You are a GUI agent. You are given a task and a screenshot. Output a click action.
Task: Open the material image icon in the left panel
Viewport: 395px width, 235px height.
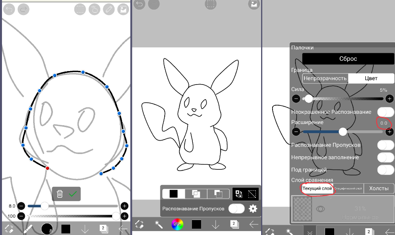tap(123, 9)
